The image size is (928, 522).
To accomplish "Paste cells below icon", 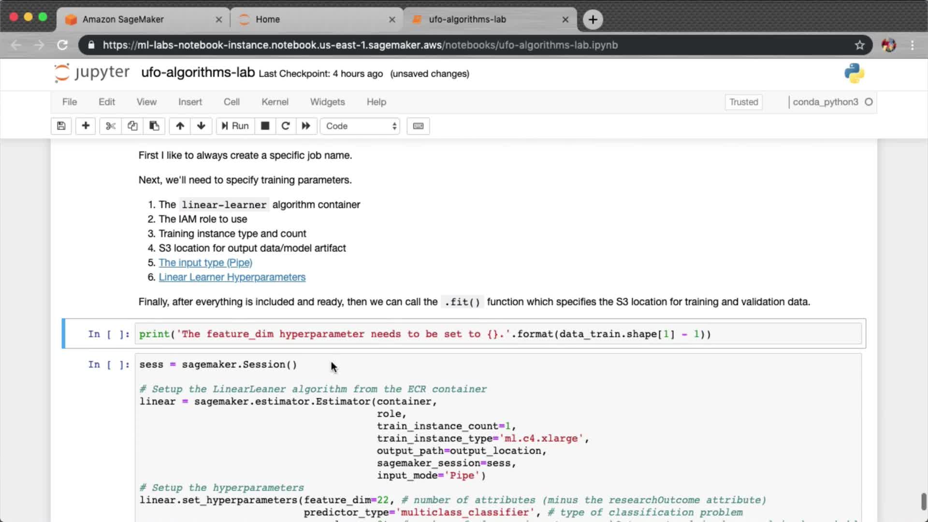I will pos(154,126).
